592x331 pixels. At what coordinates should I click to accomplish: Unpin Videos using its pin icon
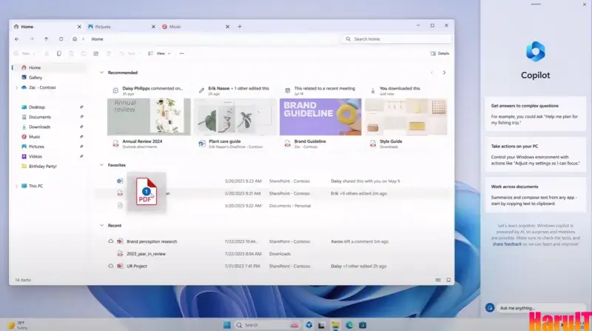pos(81,156)
